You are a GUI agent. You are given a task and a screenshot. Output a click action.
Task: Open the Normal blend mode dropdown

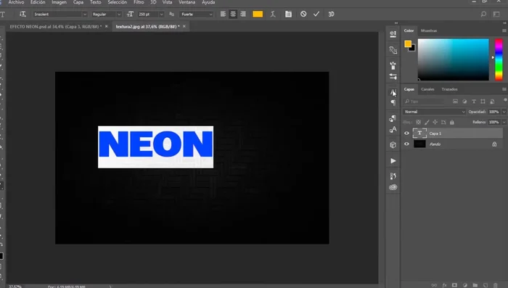pos(434,112)
